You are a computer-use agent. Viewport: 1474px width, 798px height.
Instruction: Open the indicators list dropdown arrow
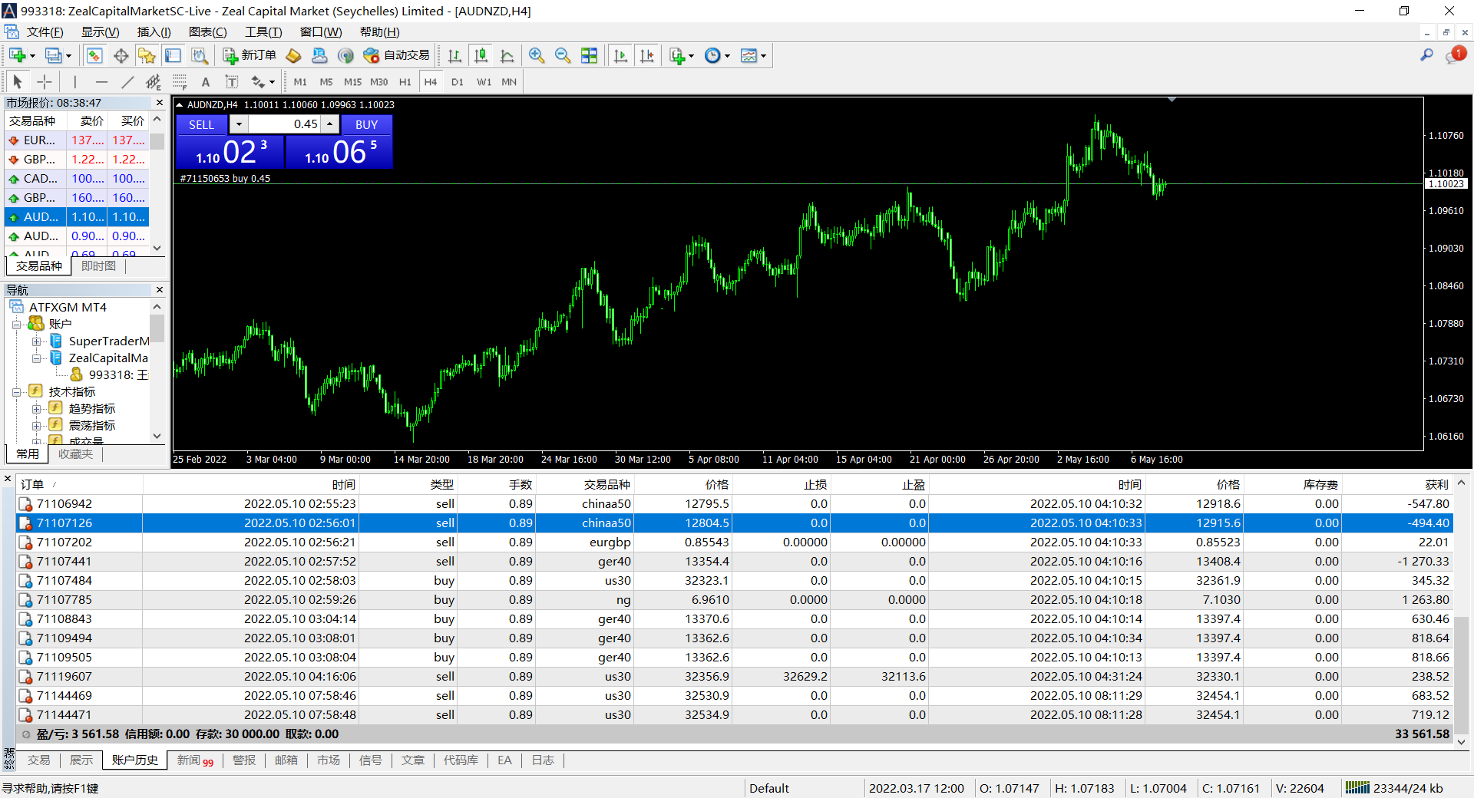click(x=691, y=56)
